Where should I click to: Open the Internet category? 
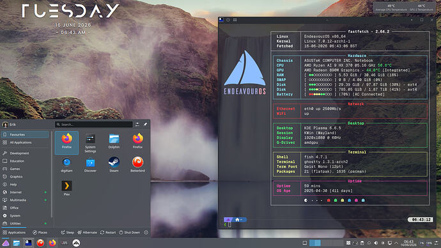click(x=25, y=192)
